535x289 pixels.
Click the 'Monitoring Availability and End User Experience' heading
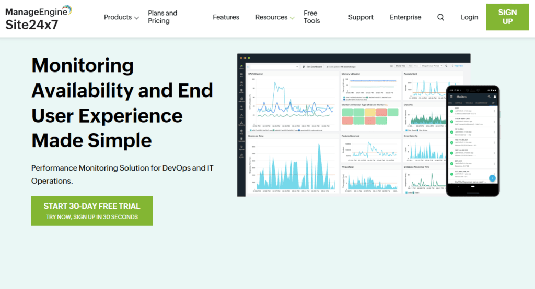click(x=122, y=103)
